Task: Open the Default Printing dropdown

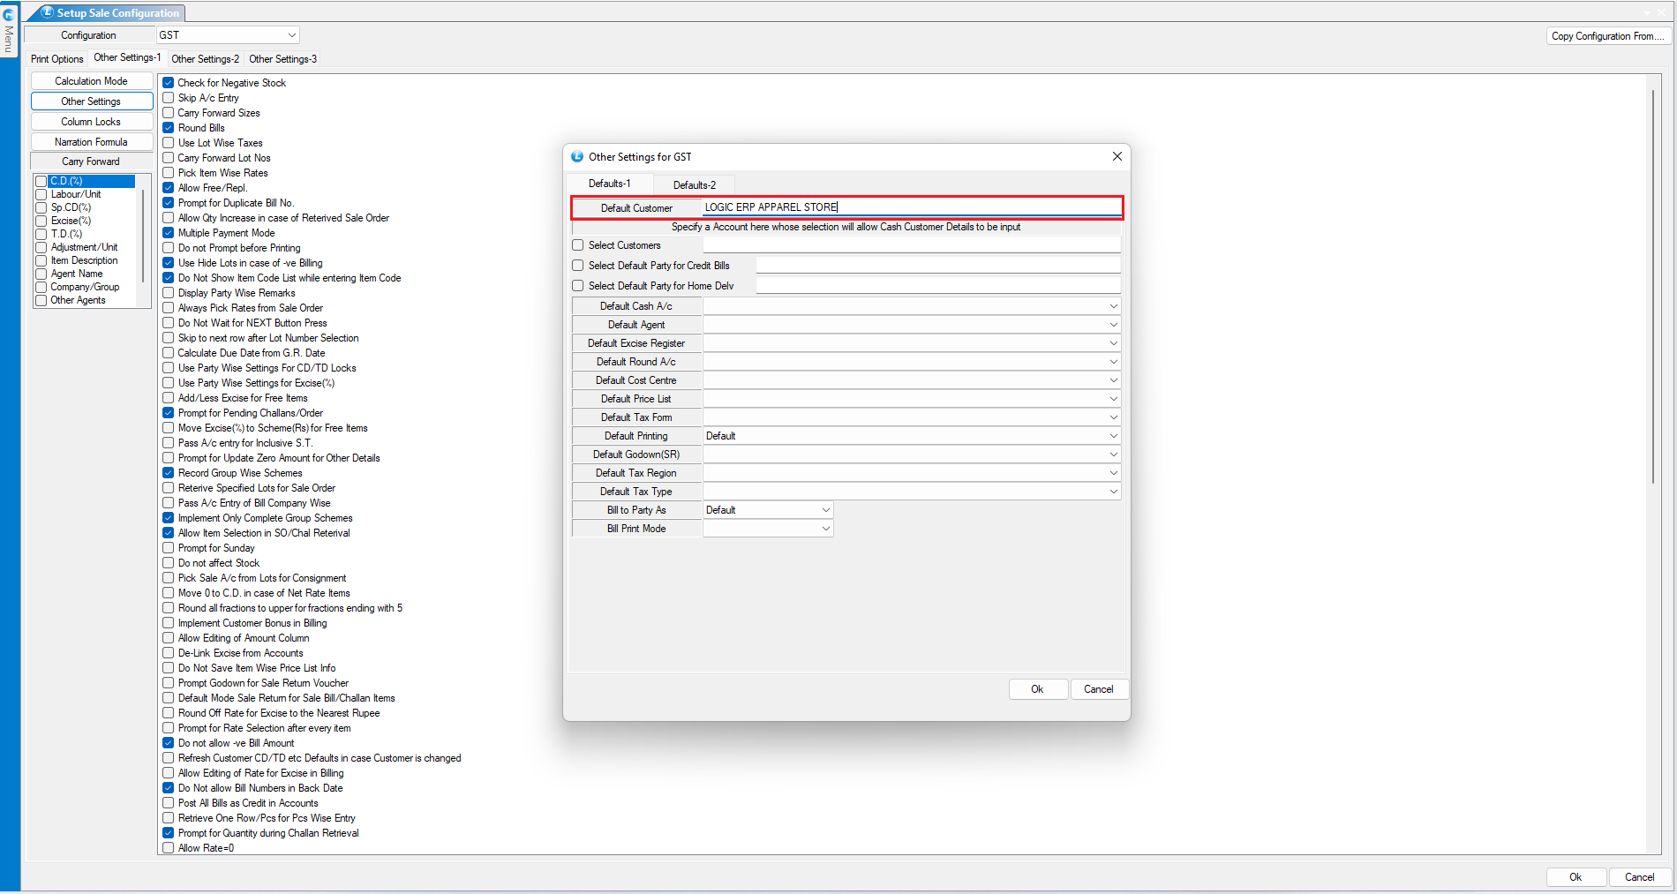Action: click(1113, 436)
